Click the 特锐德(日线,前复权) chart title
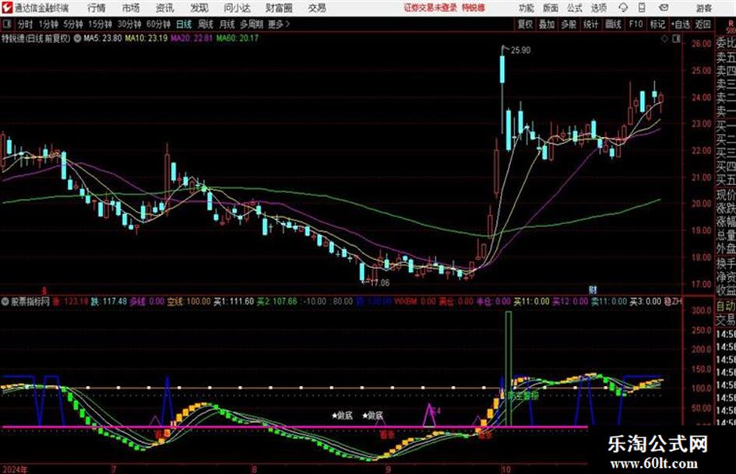 click(x=36, y=38)
